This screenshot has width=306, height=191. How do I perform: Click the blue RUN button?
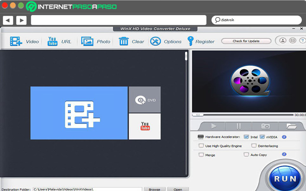pyautogui.click(x=285, y=178)
